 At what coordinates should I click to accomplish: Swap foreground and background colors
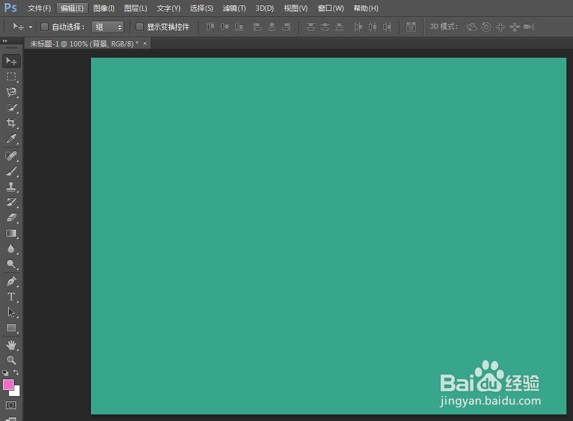(x=16, y=372)
